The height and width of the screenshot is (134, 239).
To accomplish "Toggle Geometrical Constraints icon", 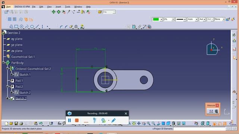I will pyautogui.click(x=26, y=19).
